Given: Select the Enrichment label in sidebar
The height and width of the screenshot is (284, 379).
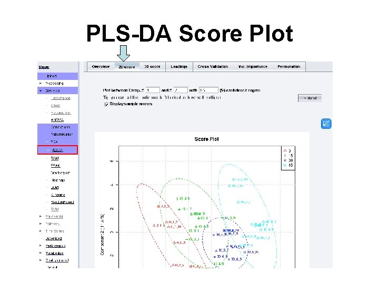Looking at the screenshot, I should [x=54, y=217].
